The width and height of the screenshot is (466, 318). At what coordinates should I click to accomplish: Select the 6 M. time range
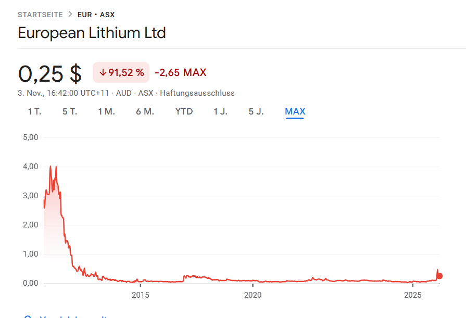pyautogui.click(x=145, y=111)
